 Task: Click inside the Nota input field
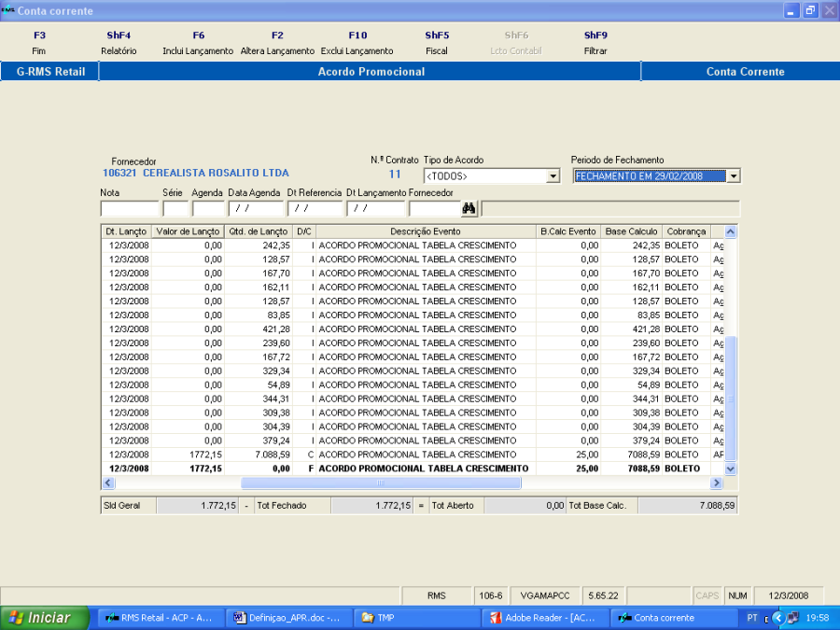(x=129, y=209)
